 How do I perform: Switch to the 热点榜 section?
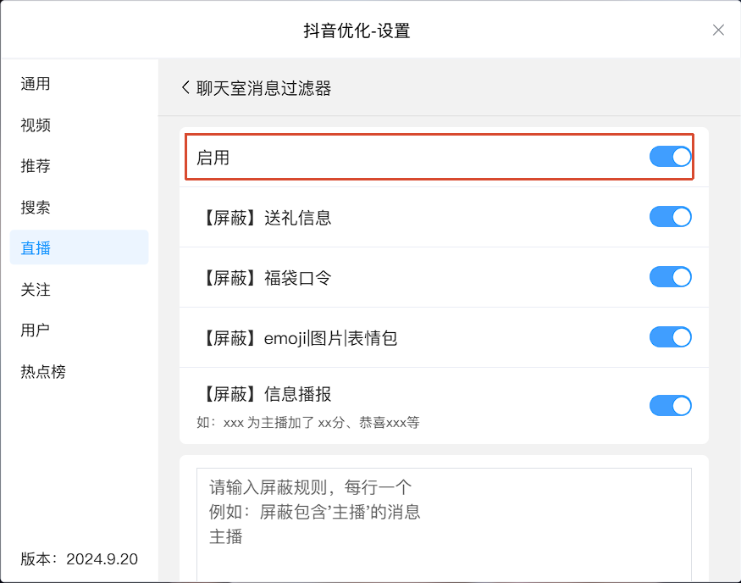click(79, 372)
